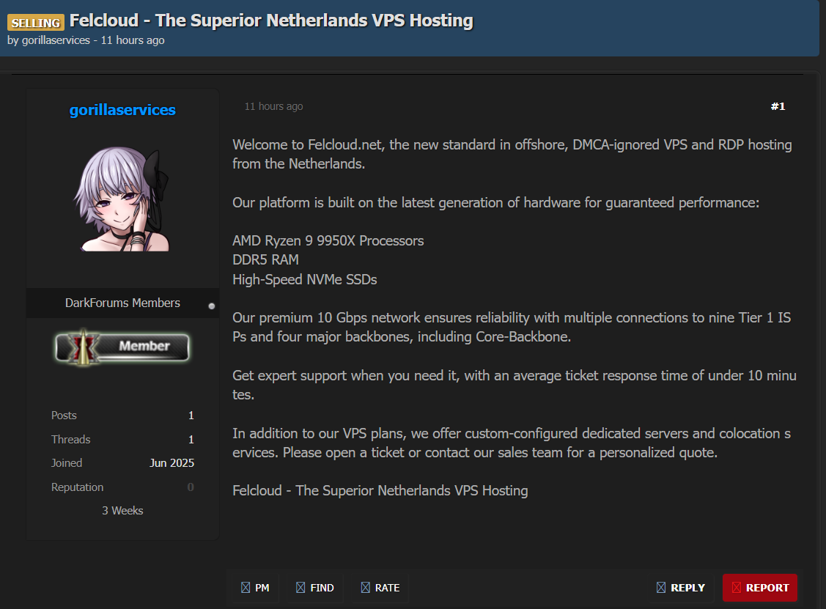This screenshot has height=609, width=826.
Task: Click the 'AMD Ryzen 9 9950X Processors' line
Action: pyautogui.click(x=328, y=241)
